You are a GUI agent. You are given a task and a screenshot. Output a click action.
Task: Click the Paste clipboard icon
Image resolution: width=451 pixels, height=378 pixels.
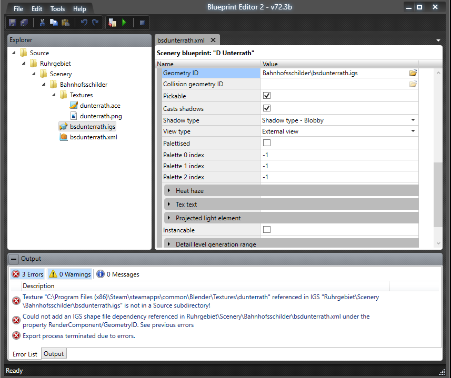tap(65, 23)
